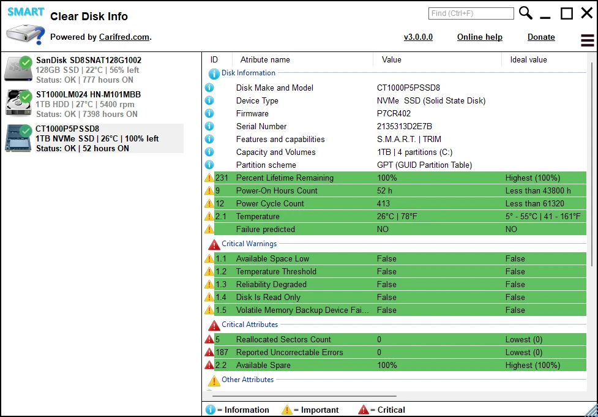Click info icon beside Device Type
This screenshot has width=598, height=417.
[x=209, y=100]
